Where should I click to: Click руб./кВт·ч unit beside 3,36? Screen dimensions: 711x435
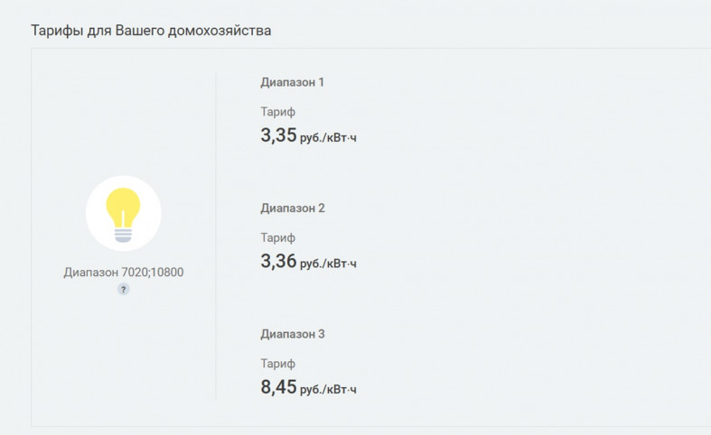[x=328, y=264]
